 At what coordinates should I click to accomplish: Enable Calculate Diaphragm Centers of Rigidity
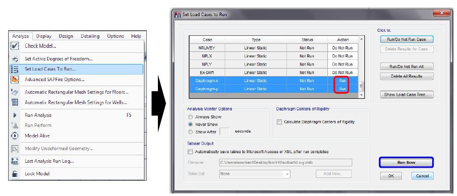[279, 122]
